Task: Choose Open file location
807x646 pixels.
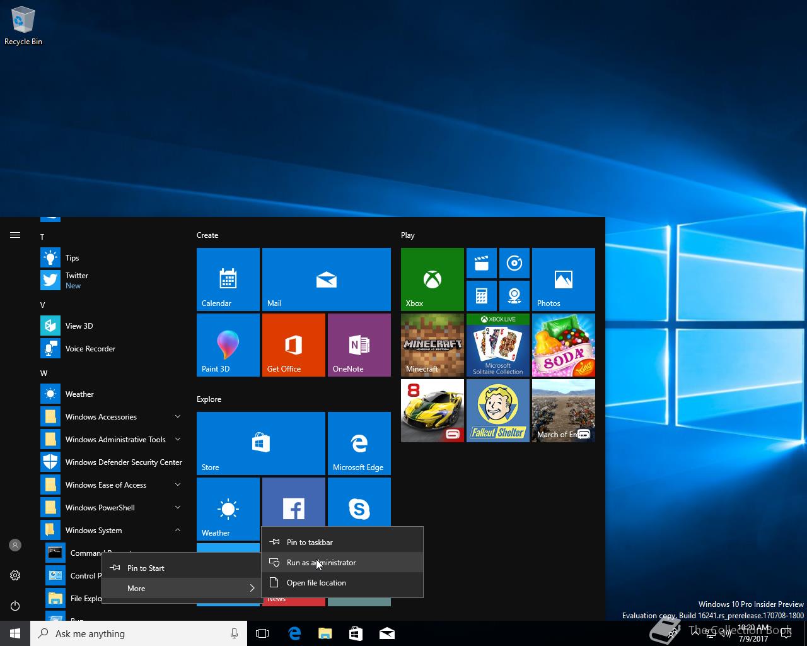Action: (342, 582)
